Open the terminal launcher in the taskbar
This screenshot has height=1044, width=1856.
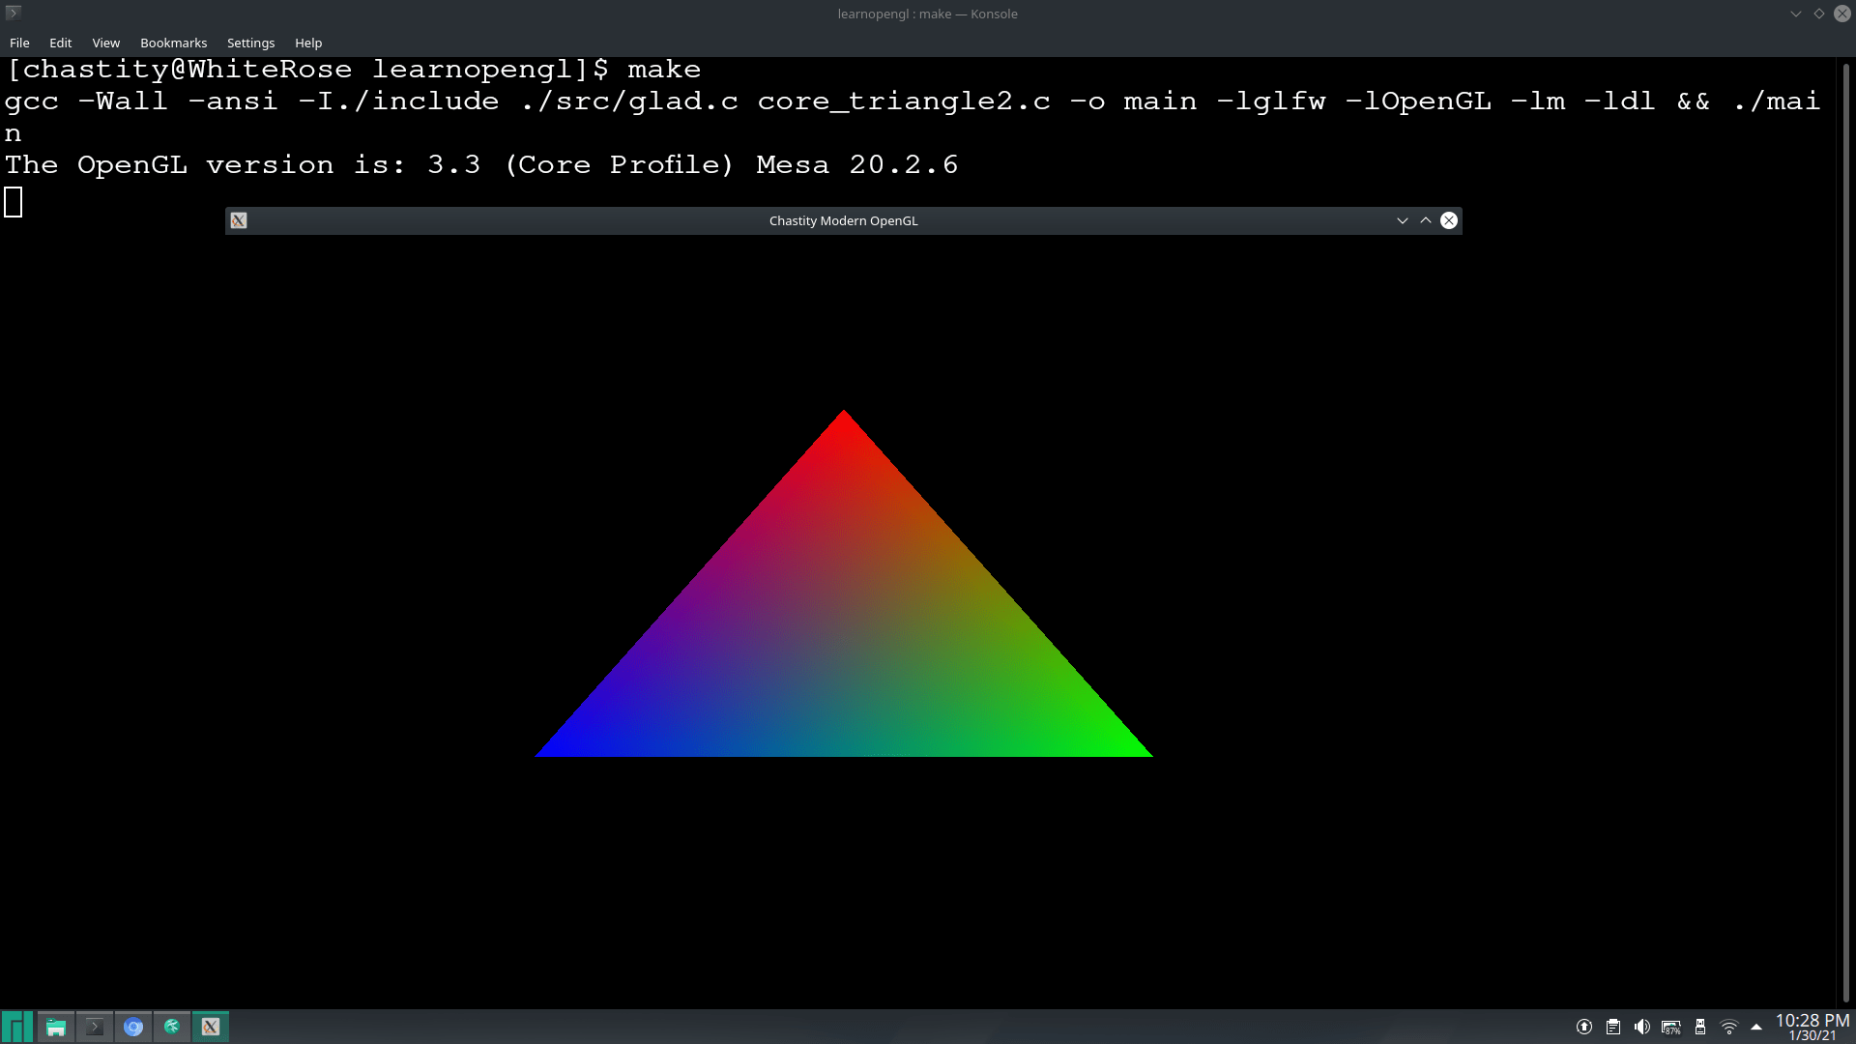(94, 1027)
